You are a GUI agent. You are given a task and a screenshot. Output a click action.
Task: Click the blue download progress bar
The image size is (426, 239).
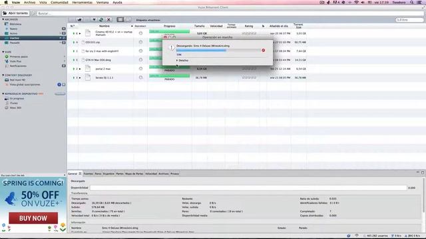(x=218, y=50)
